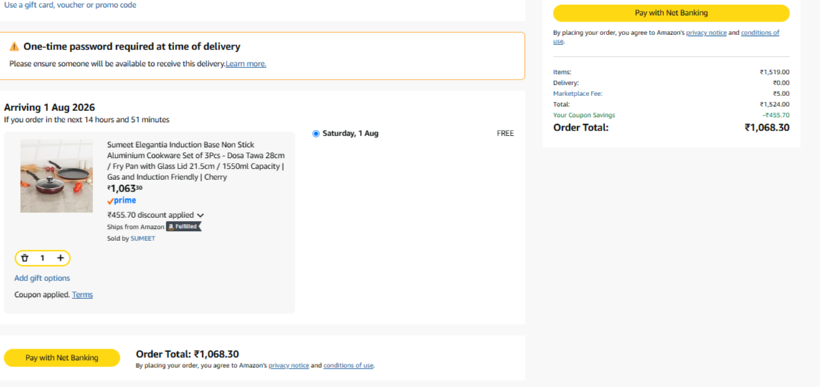Open conditions of use link in right sidebar
The image size is (821, 388).
pos(760,32)
